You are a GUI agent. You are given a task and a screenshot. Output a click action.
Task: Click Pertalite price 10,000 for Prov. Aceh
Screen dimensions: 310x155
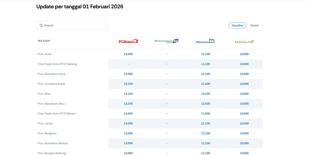coord(244,54)
